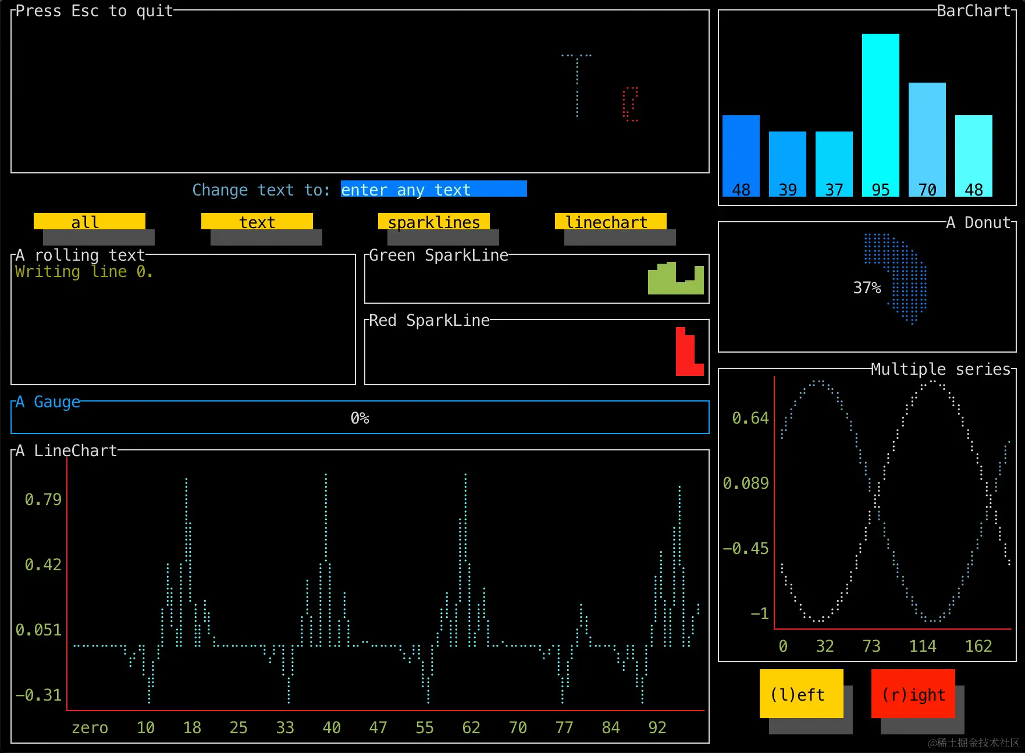Click the gauge bar showing 0%
The height and width of the screenshot is (753, 1025).
point(360,417)
